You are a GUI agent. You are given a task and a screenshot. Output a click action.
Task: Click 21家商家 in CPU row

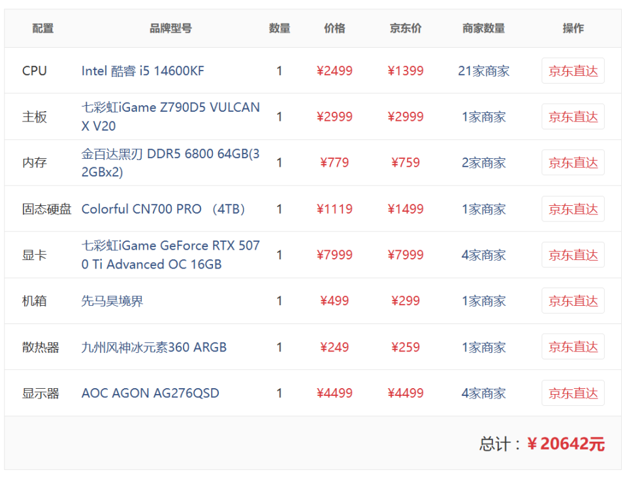coord(483,71)
